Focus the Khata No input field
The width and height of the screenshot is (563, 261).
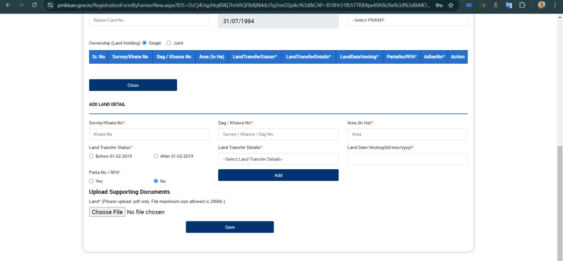[x=149, y=134]
